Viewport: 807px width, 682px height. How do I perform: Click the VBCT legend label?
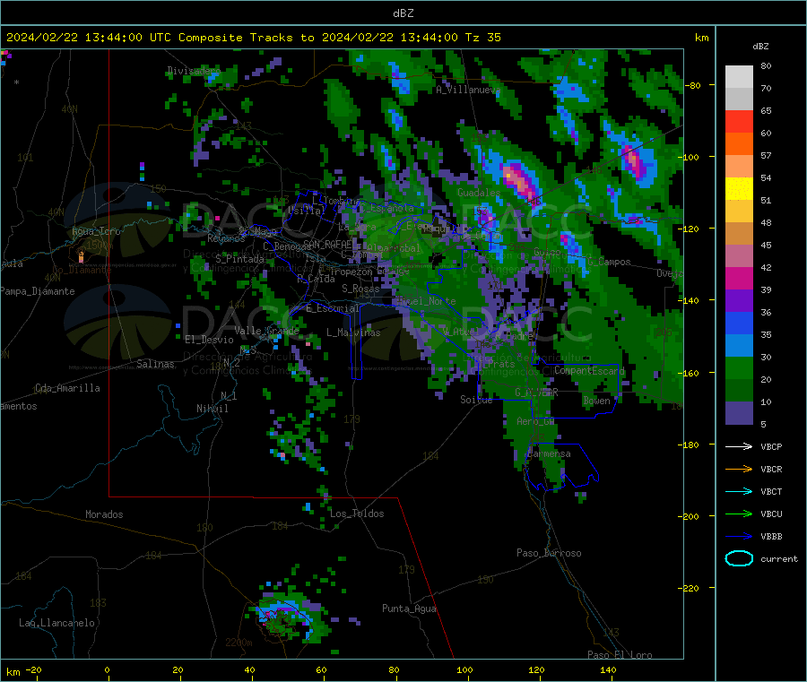pos(771,492)
